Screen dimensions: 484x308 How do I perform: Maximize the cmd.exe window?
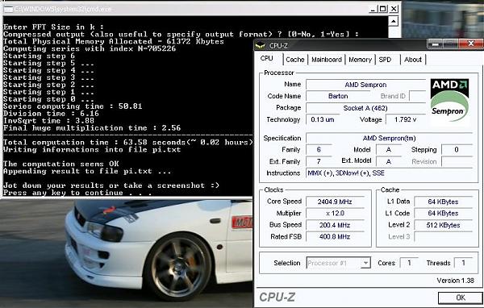click(x=383, y=9)
